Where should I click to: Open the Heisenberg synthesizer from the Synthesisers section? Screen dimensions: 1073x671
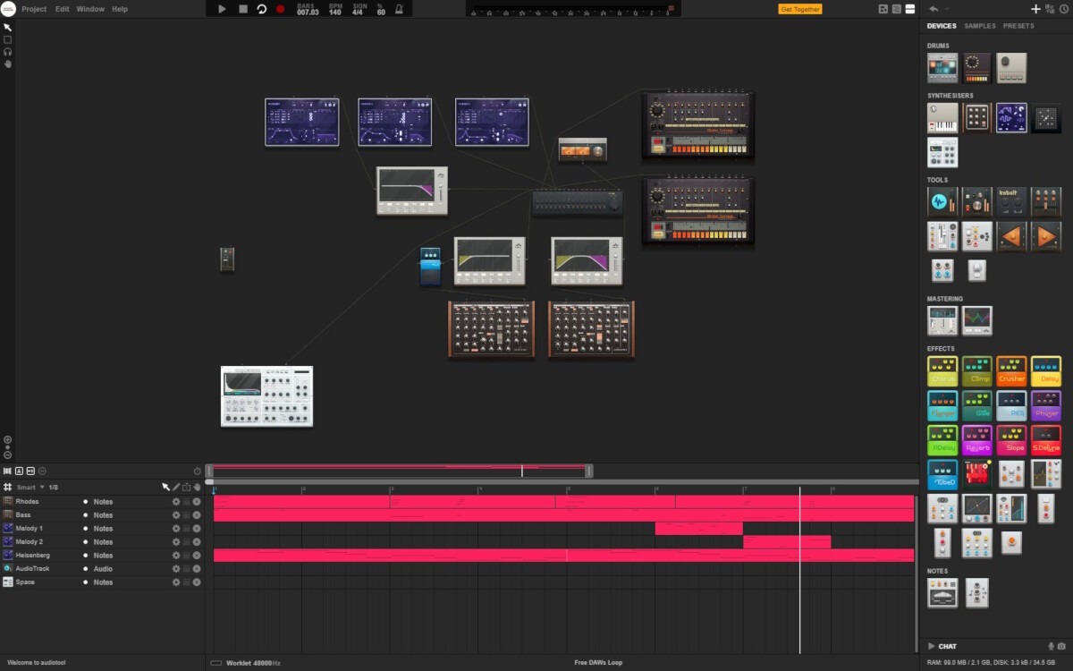(1011, 117)
